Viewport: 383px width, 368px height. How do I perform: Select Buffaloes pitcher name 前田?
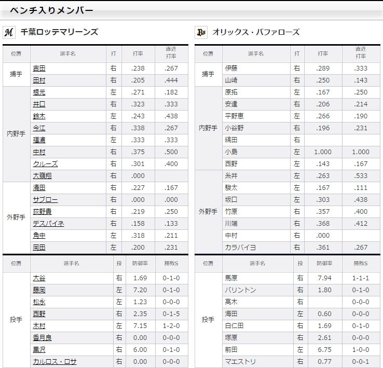pos(231,350)
